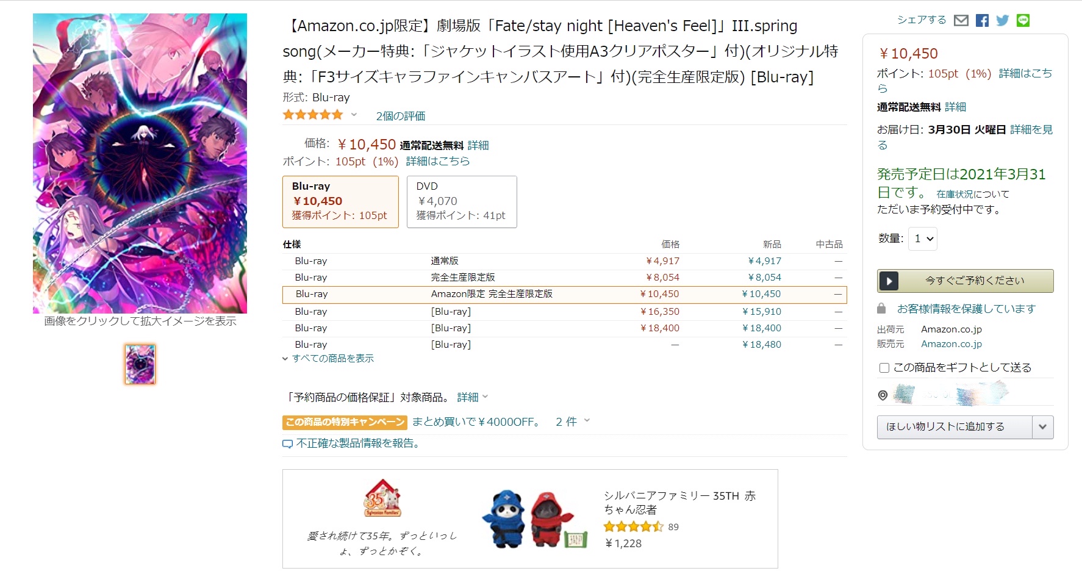Share this product on LINE
This screenshot has width=1082, height=571.
coord(1023,20)
